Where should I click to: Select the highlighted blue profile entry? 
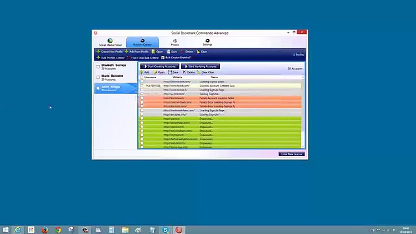(x=115, y=88)
